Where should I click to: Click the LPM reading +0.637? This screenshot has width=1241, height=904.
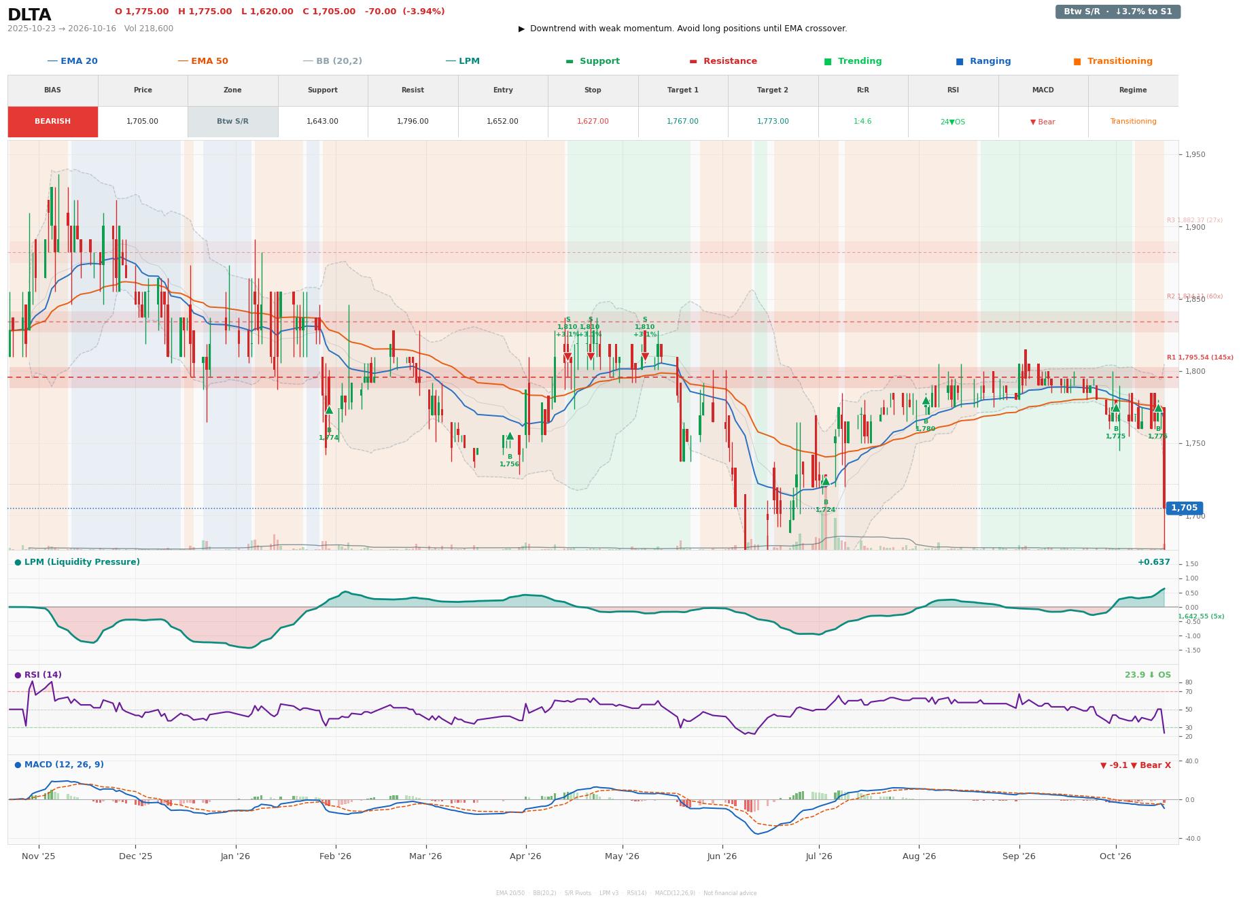1153,562
